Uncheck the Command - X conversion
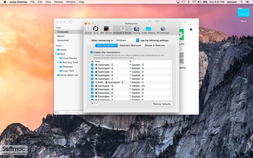Image resolution: width=253 pixels, height=158 pixels. (92, 68)
